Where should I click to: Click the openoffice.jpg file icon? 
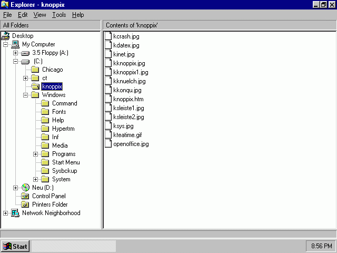pyautogui.click(x=108, y=143)
